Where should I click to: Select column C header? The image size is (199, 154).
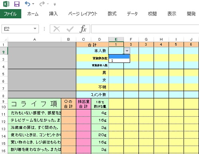[84, 39]
